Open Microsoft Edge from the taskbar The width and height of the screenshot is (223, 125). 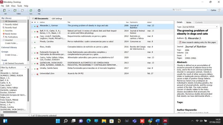(89, 121)
